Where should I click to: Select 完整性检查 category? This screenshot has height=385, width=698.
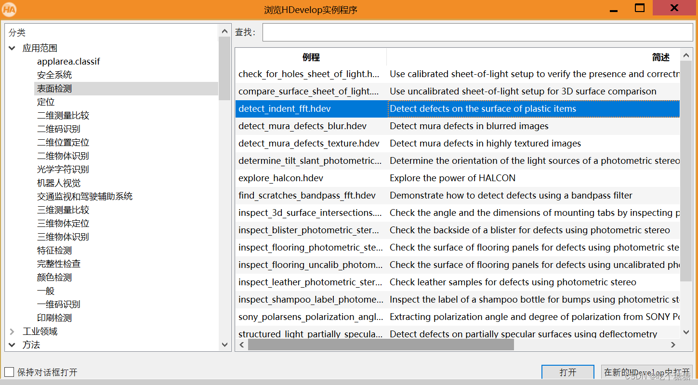point(59,264)
